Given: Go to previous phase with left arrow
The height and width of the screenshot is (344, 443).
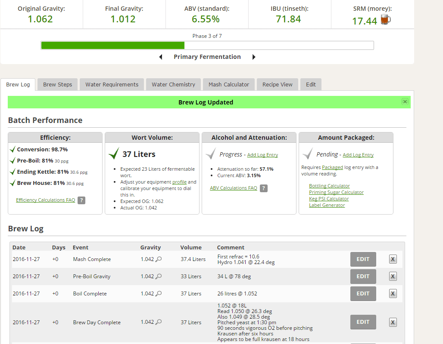Looking at the screenshot, I should [x=161, y=57].
